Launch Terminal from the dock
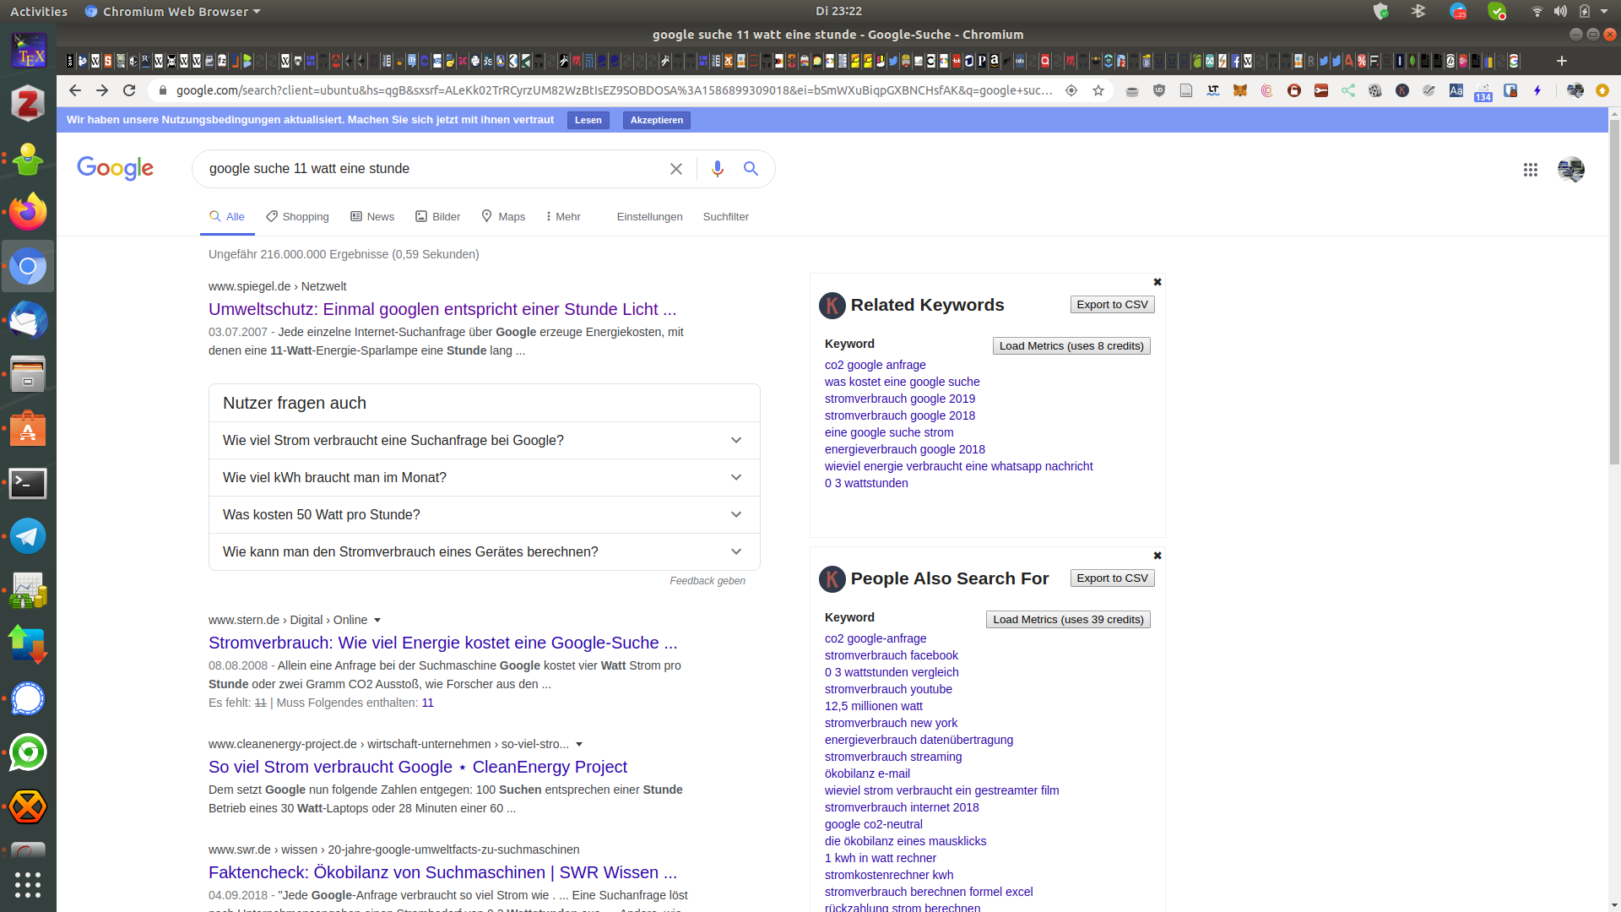 (x=28, y=484)
